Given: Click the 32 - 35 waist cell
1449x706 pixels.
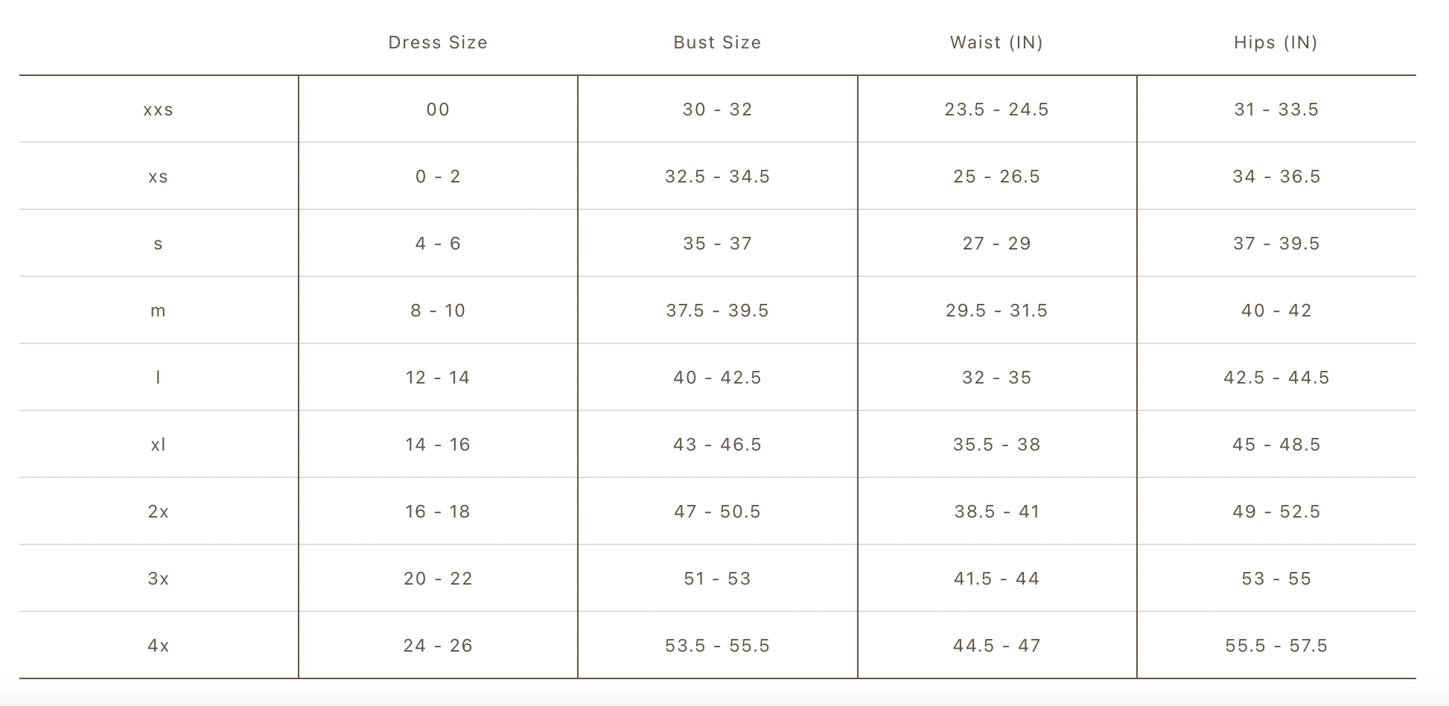Looking at the screenshot, I should point(996,378).
